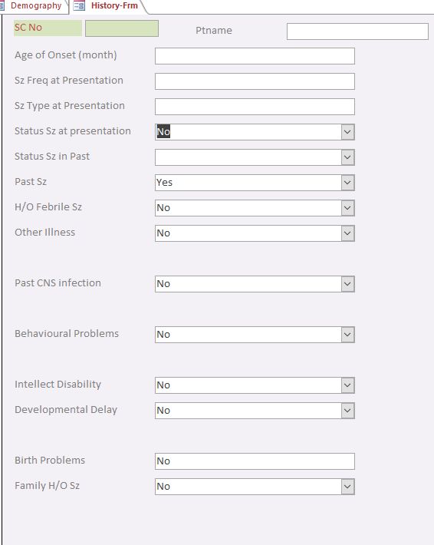Click the Demography form icon

[2, 5]
